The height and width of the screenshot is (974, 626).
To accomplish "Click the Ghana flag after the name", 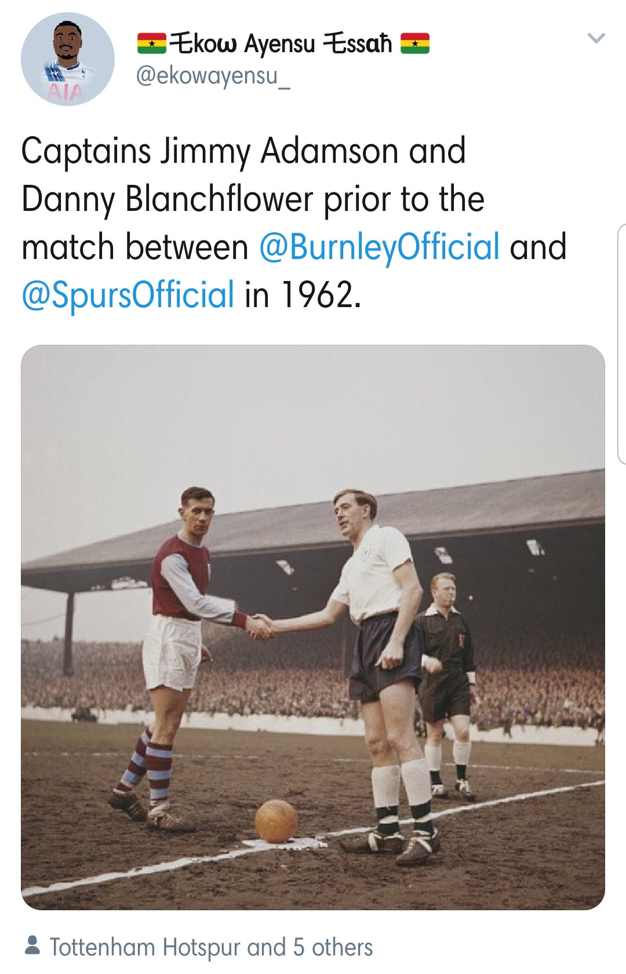I will tap(415, 44).
